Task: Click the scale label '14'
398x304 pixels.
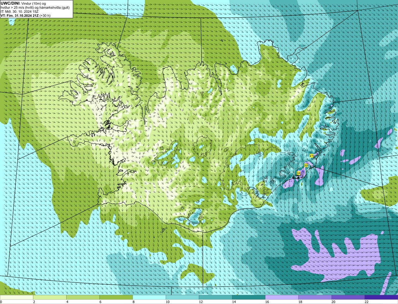Action: (234, 302)
